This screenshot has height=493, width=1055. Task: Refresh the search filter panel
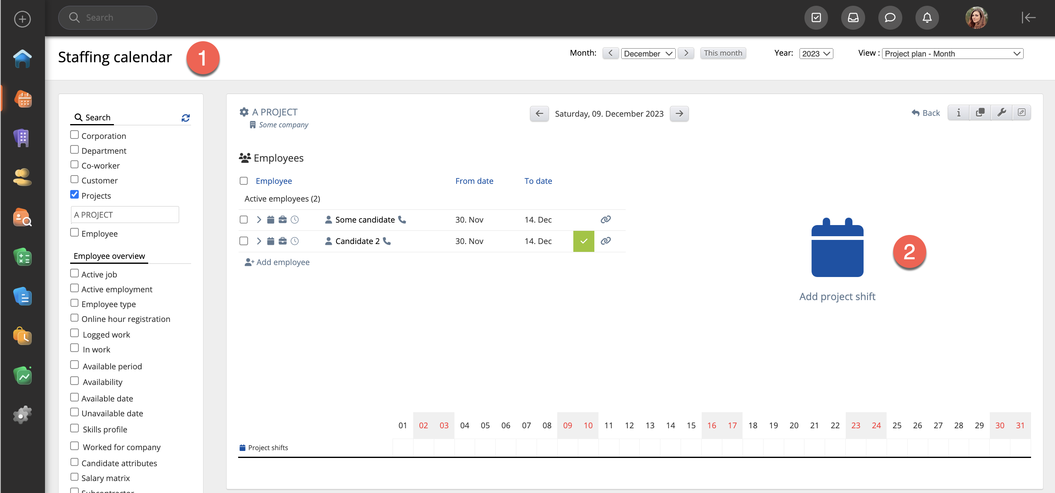(186, 118)
